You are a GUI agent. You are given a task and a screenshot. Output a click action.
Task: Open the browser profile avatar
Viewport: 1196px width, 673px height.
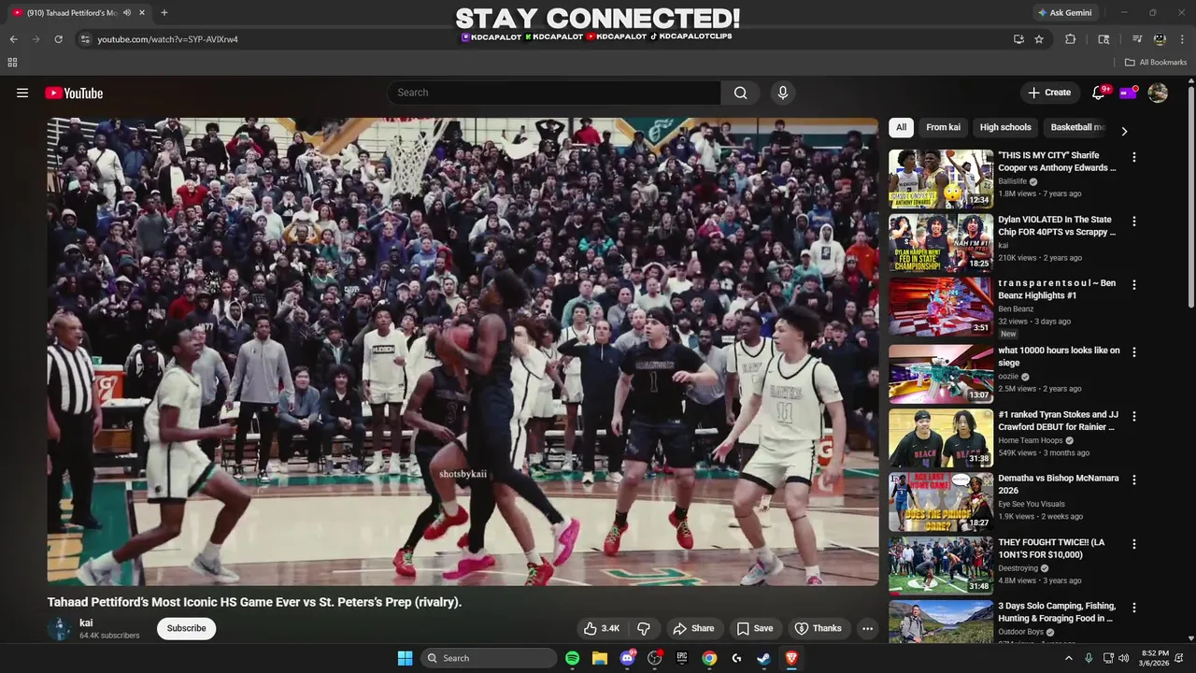pyautogui.click(x=1160, y=39)
